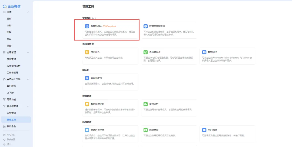Click the 消息群发 green icon

pyautogui.click(x=146, y=130)
